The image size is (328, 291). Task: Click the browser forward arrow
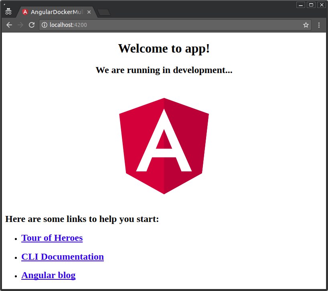tap(20, 25)
